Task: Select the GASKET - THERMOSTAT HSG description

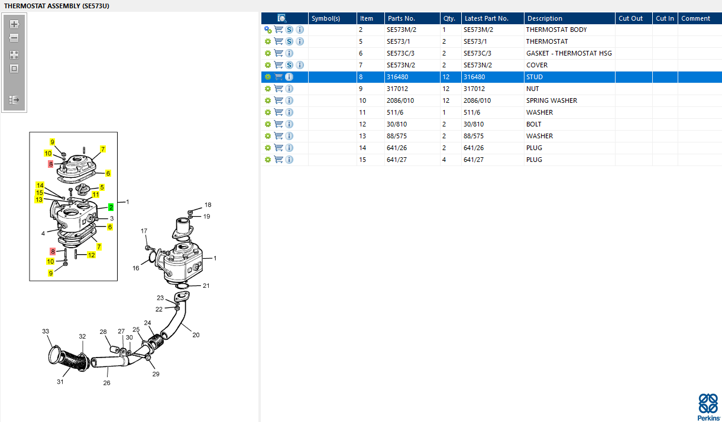Action: pos(569,53)
